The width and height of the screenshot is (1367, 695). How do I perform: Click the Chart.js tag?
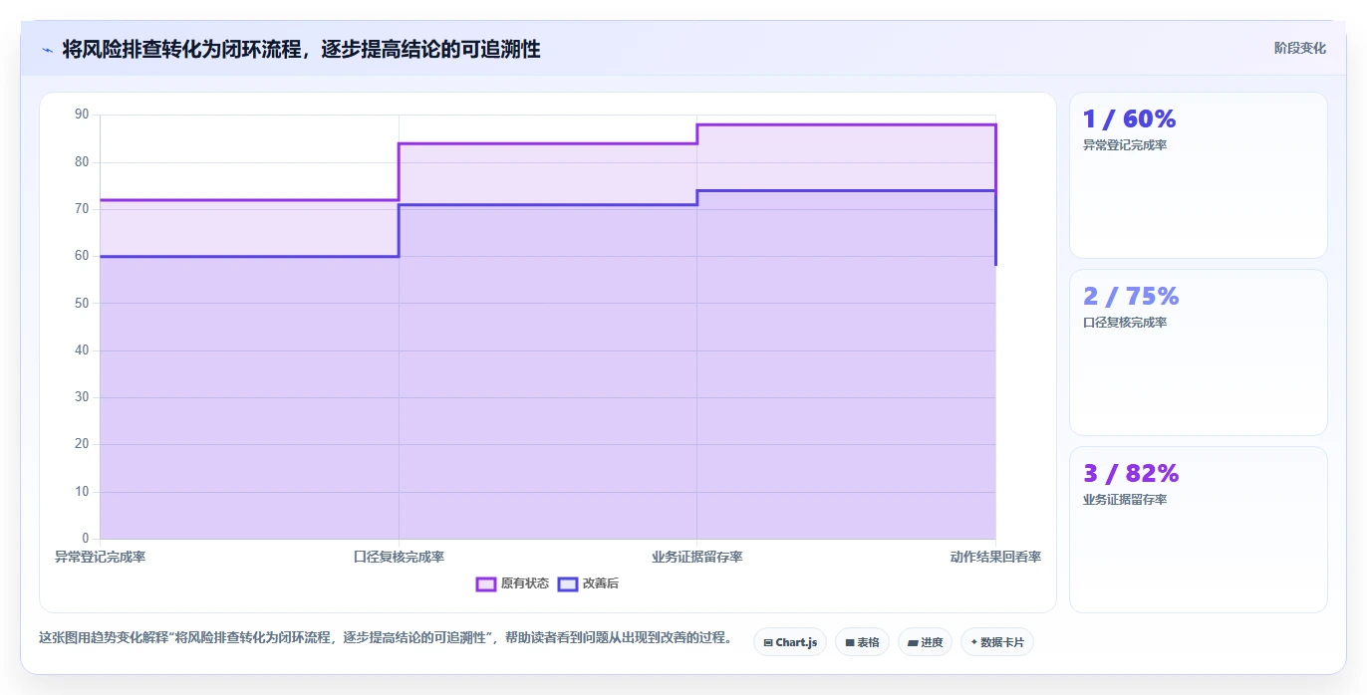point(790,642)
